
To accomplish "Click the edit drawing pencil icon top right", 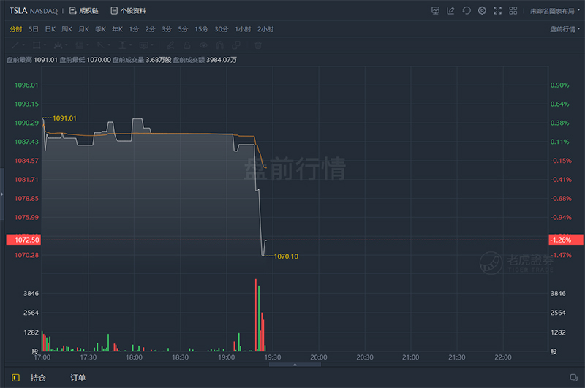I will [x=450, y=11].
